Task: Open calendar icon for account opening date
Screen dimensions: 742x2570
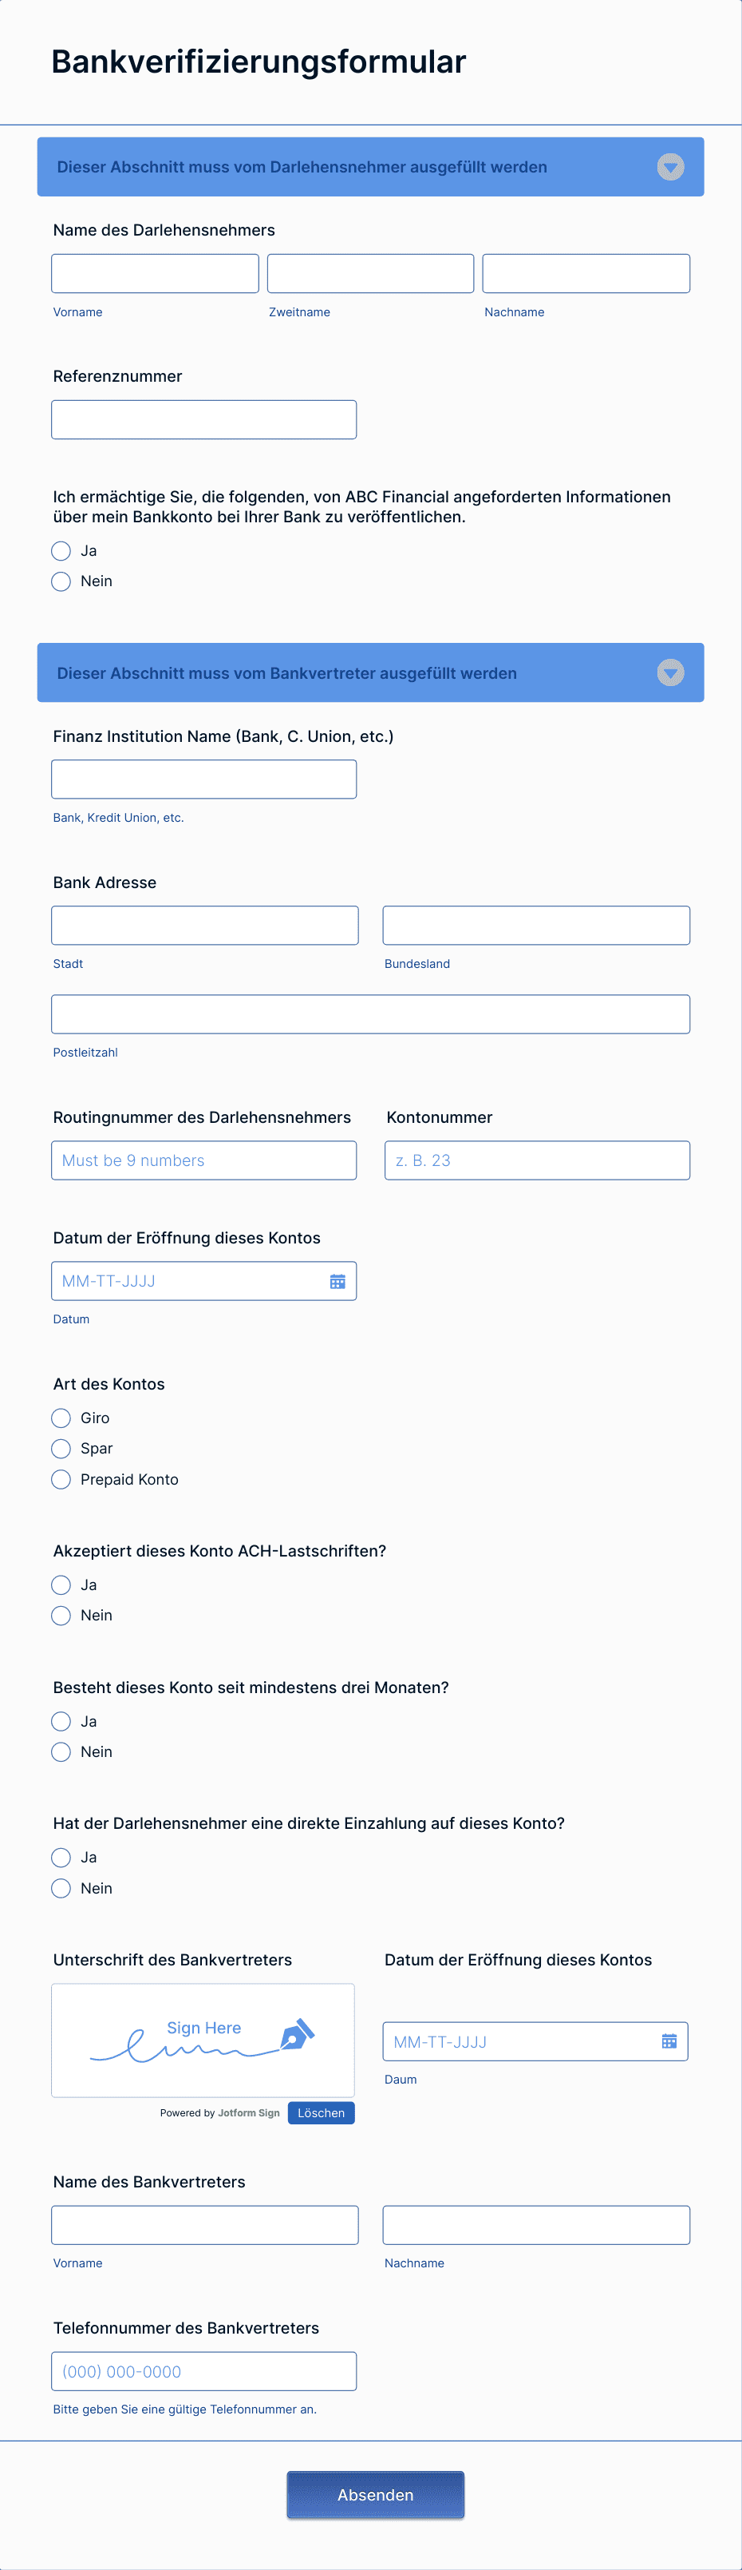Action: click(x=337, y=1281)
